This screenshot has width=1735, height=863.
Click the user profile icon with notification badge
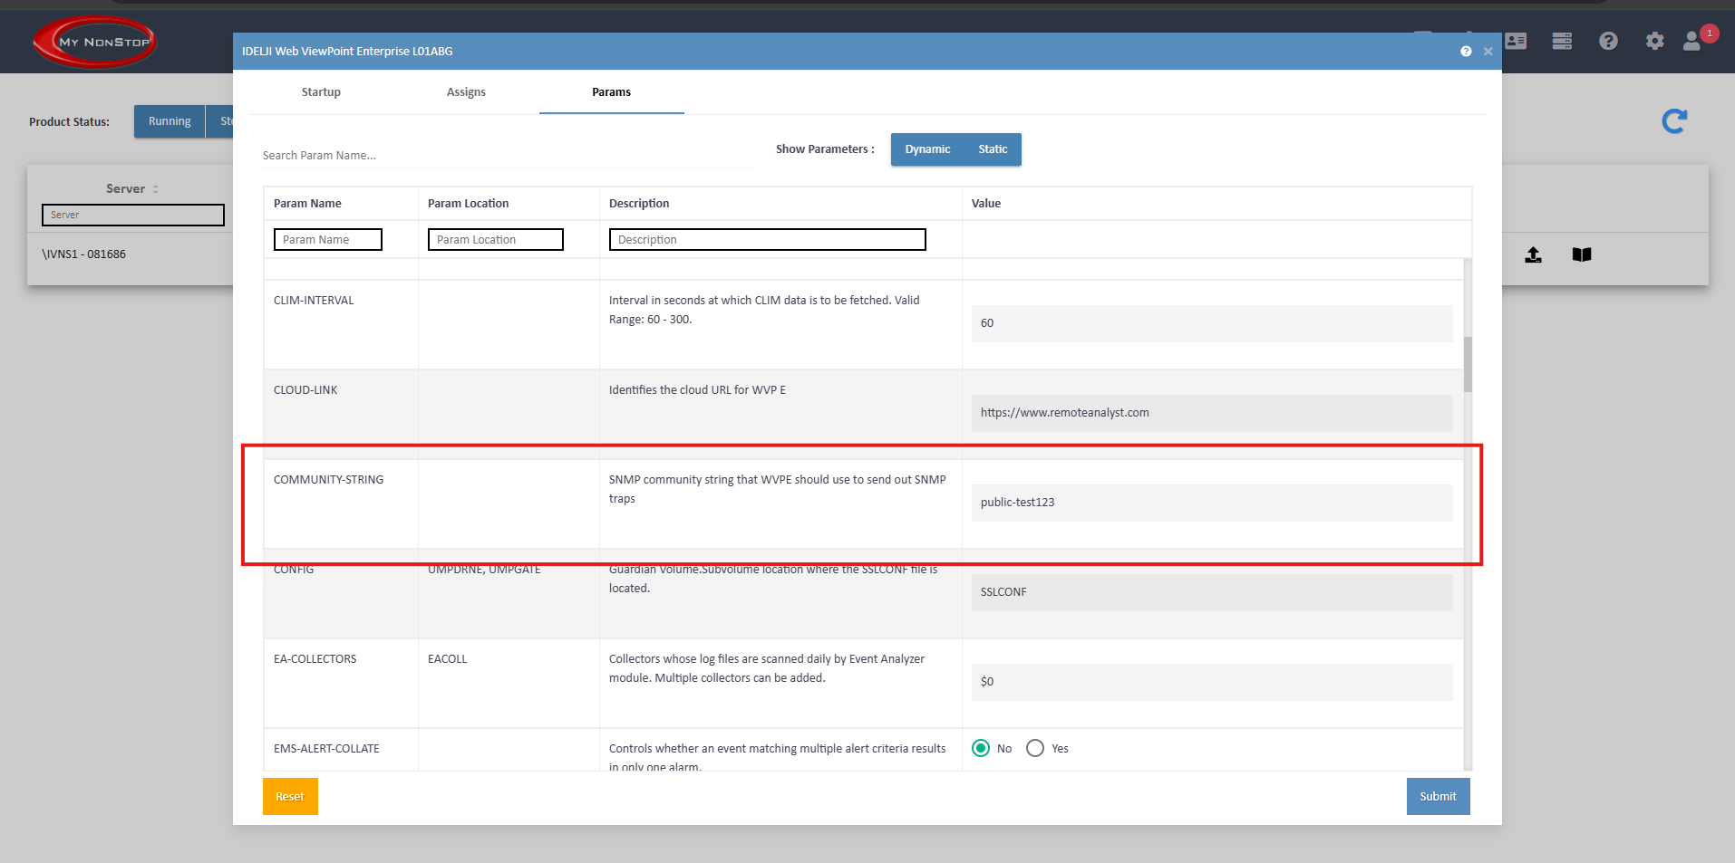(x=1692, y=41)
